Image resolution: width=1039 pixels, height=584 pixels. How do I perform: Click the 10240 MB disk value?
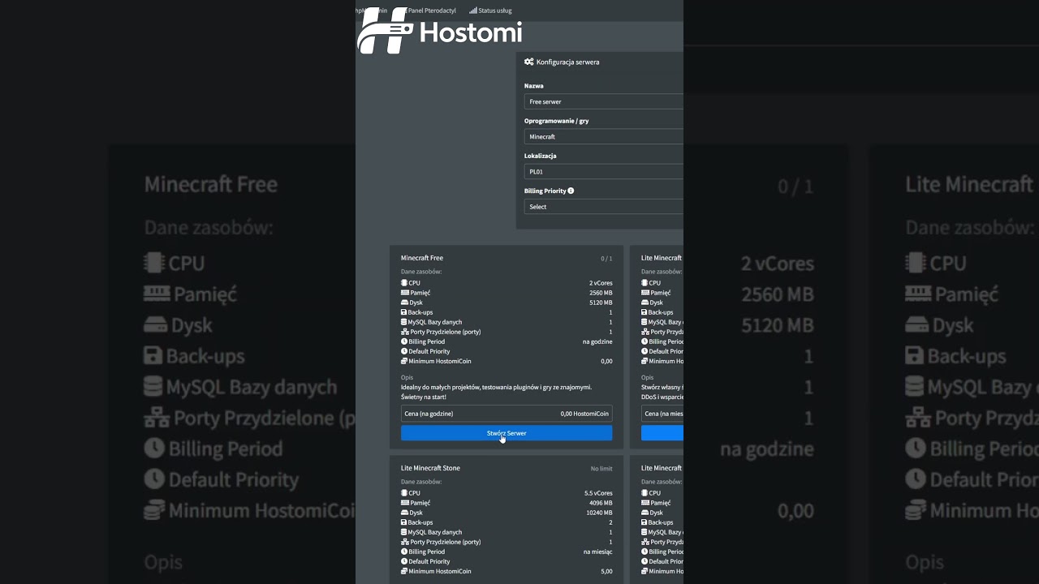click(599, 513)
